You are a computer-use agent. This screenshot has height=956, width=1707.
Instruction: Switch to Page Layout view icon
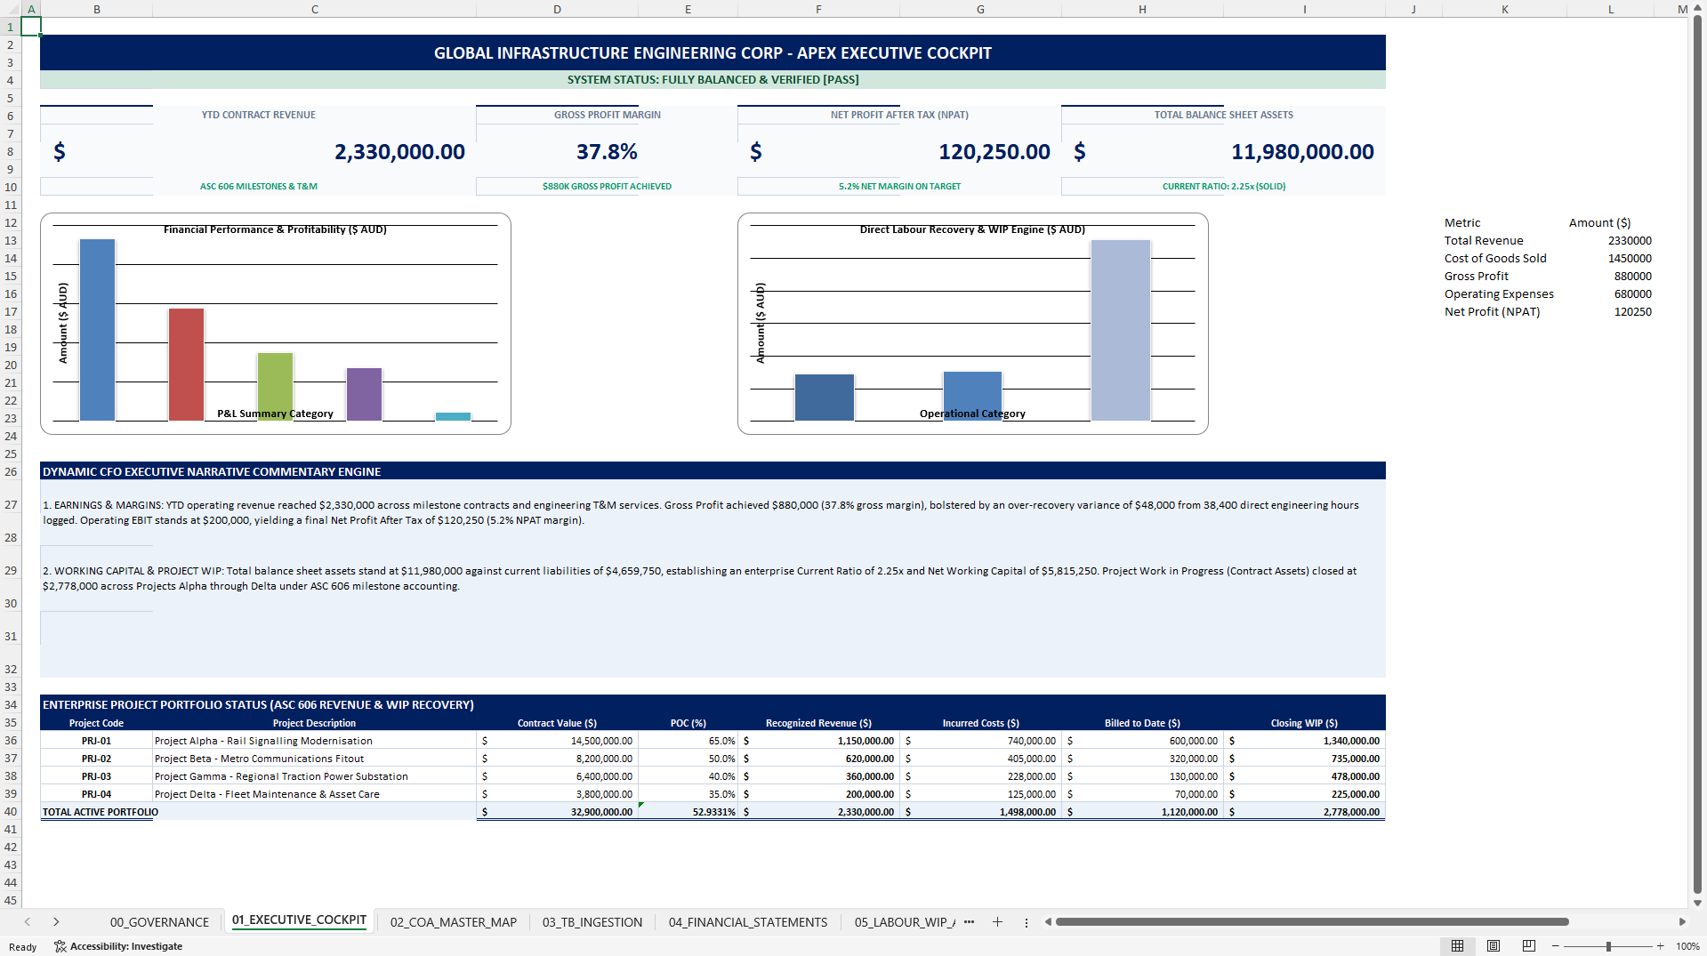tap(1494, 945)
